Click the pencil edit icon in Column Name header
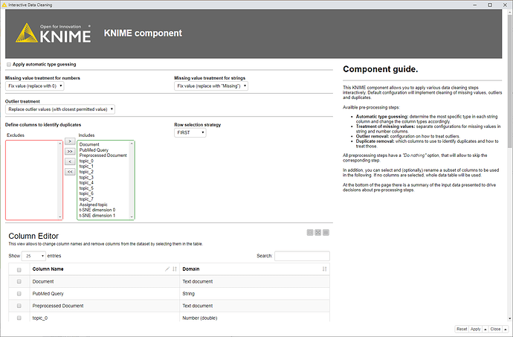The height and width of the screenshot is (337, 513). [167, 269]
